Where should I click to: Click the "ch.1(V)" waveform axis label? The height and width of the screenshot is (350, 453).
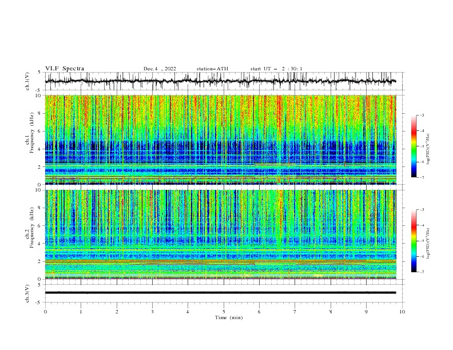pos(27,81)
